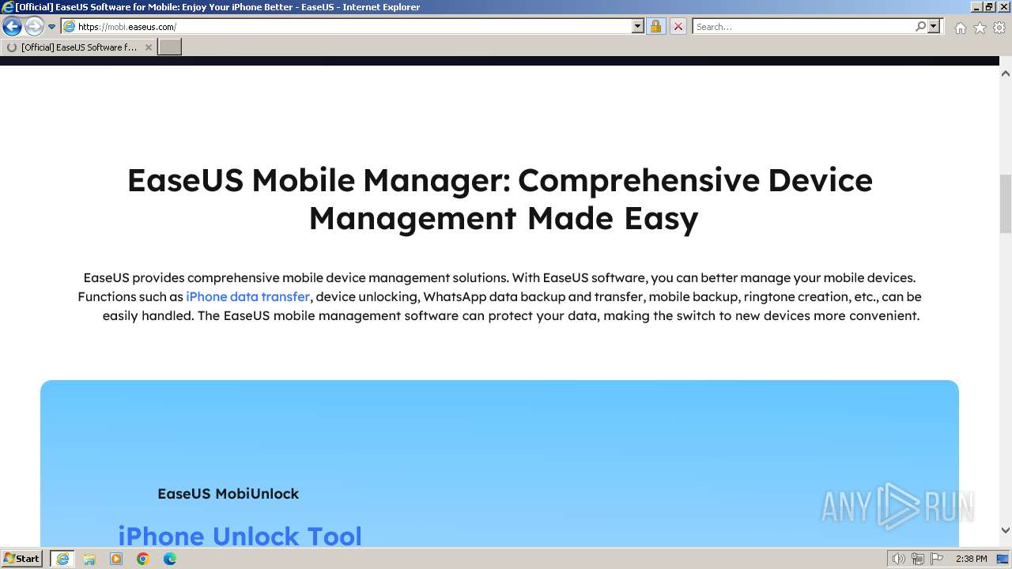The height and width of the screenshot is (569, 1012).
Task: Open File Explorer from the taskbar
Action: click(89, 559)
